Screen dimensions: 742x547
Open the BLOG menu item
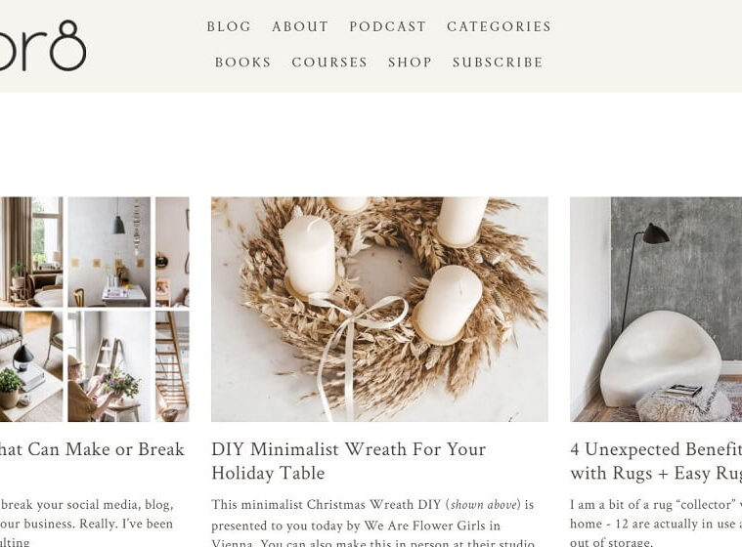click(x=229, y=26)
